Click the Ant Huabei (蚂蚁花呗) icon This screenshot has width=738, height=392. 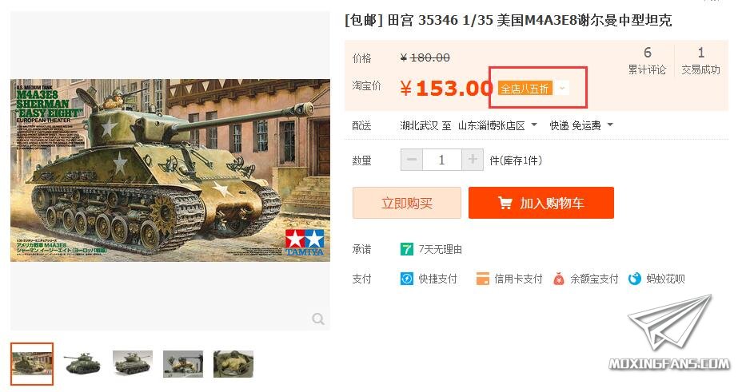pos(634,279)
